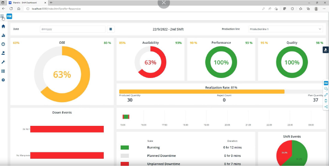
Task: Open browser settings ellipsis menu
Action: [x=324, y=9]
